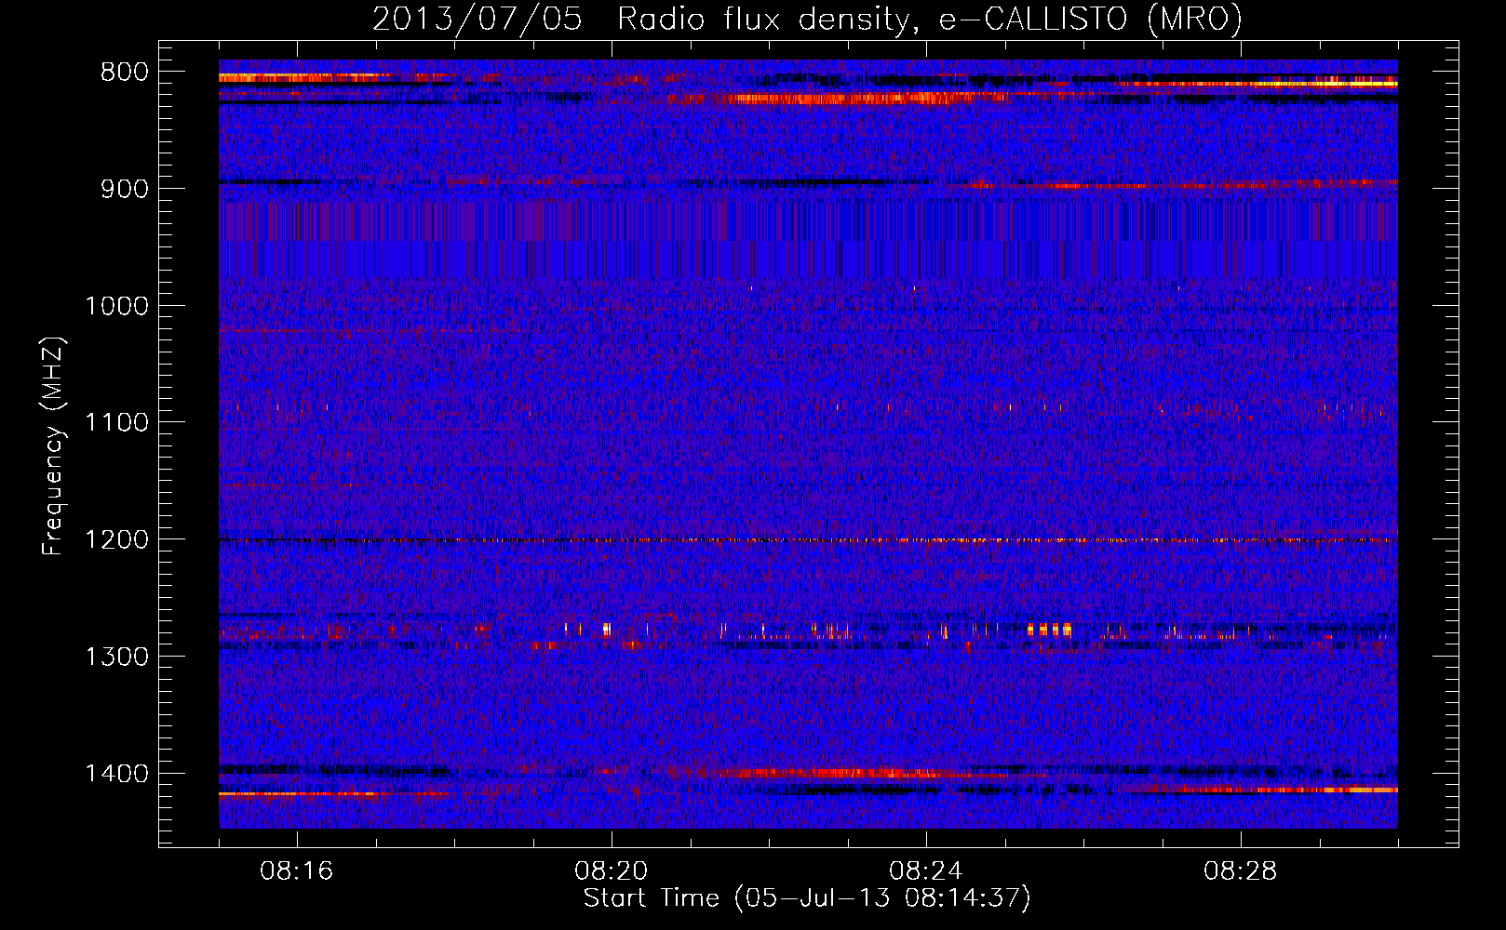Viewport: 1506px width, 930px height.
Task: Click the 'Start Time (05-Jul-13 08:14:37)' axis label
Action: 807,898
